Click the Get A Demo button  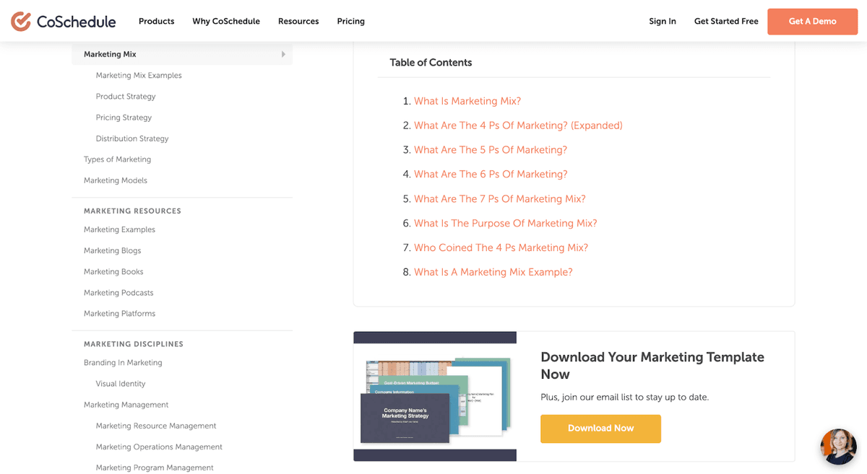click(x=812, y=21)
